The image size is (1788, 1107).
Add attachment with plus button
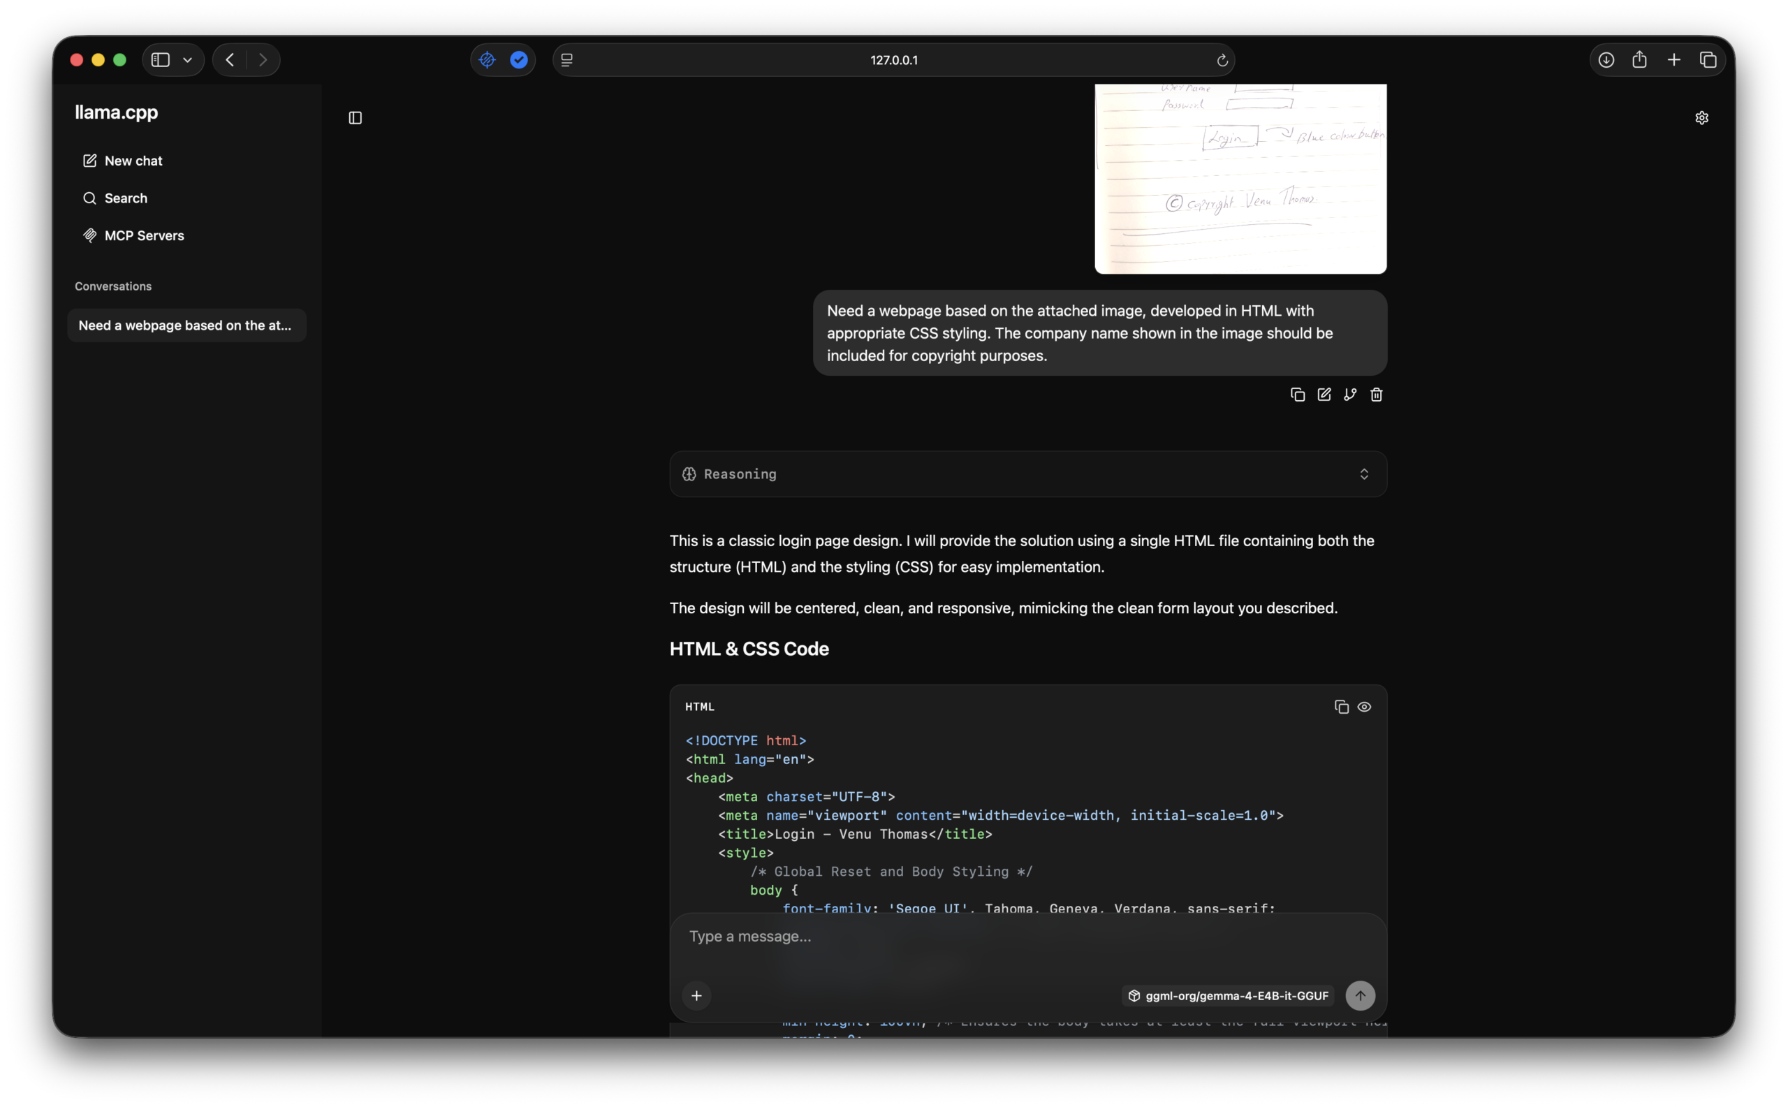[696, 996]
